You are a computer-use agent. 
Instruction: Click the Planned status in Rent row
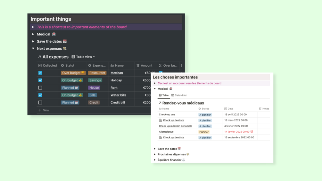pos(70,88)
